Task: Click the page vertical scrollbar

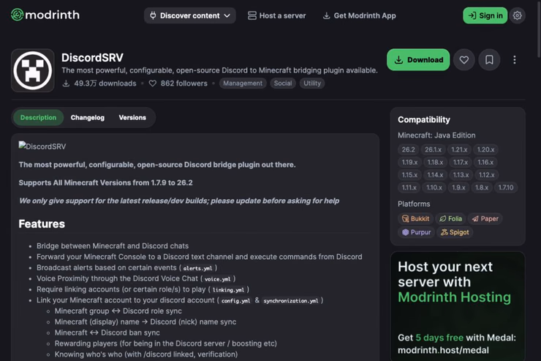Action: (x=538, y=29)
